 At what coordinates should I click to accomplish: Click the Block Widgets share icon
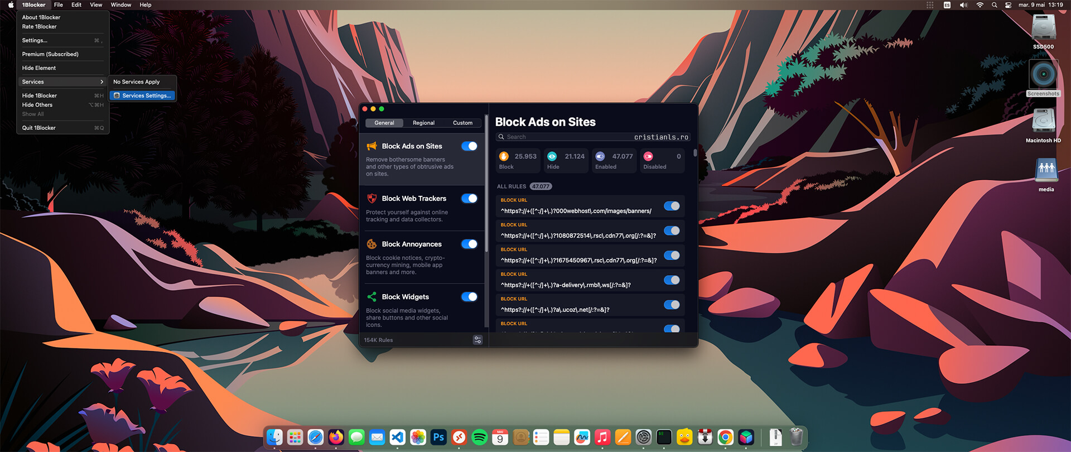pos(372,297)
